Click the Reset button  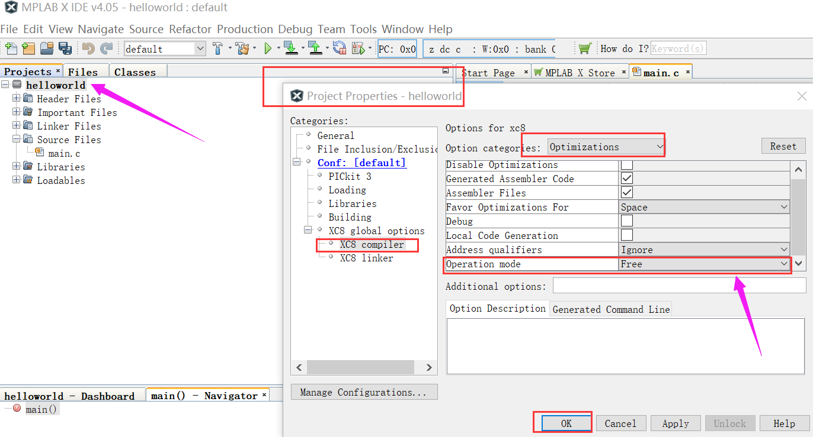coord(783,146)
